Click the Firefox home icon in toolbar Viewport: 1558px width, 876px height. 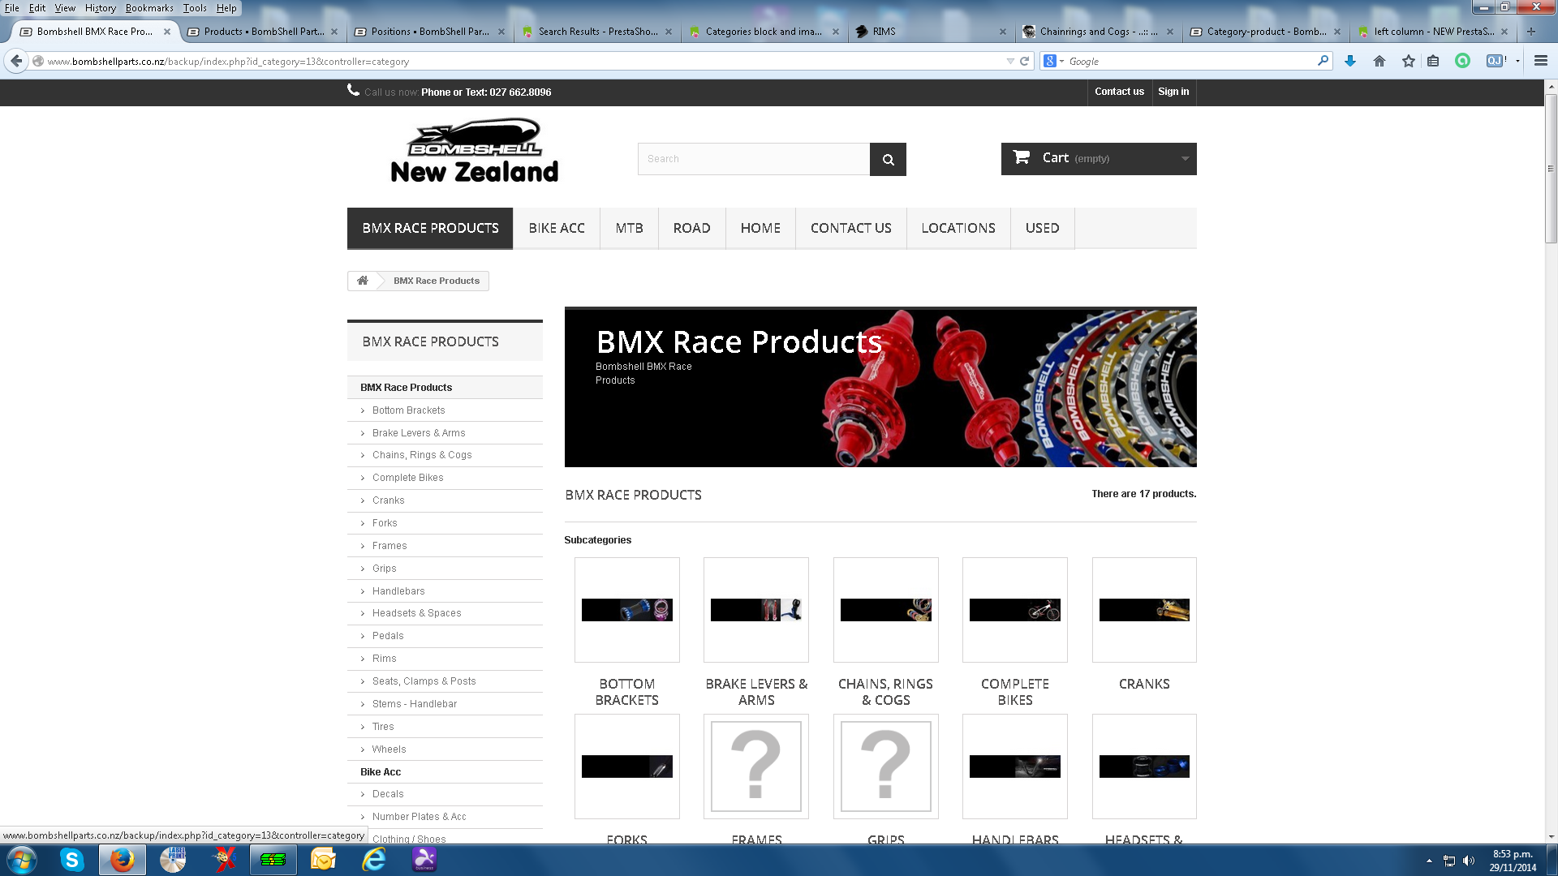pyautogui.click(x=1379, y=61)
